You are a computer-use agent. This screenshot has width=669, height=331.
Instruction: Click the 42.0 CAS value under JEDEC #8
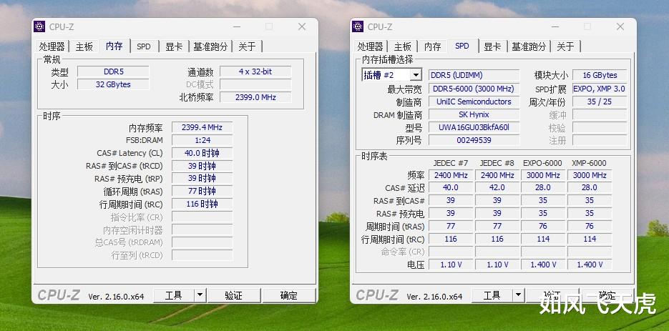(497, 187)
